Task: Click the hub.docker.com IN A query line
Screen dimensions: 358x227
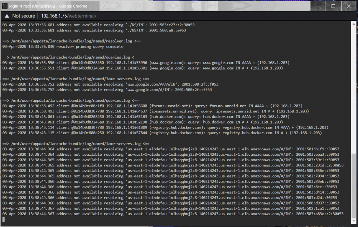Action: (x=143, y=122)
